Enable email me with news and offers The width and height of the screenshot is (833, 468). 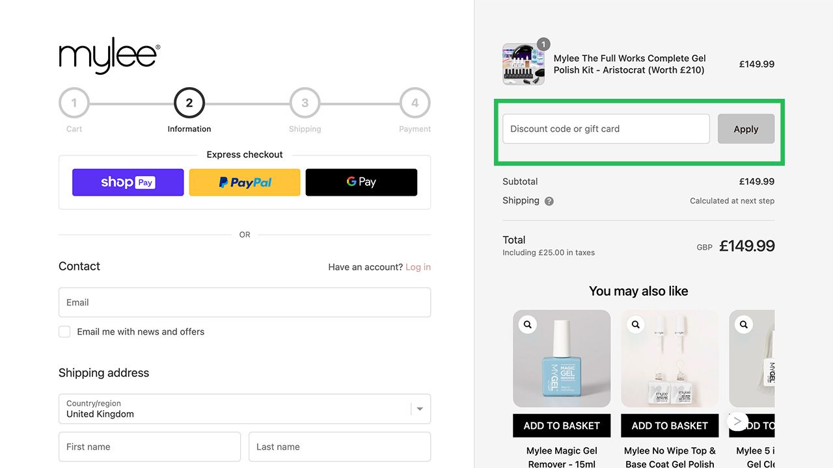(64, 331)
